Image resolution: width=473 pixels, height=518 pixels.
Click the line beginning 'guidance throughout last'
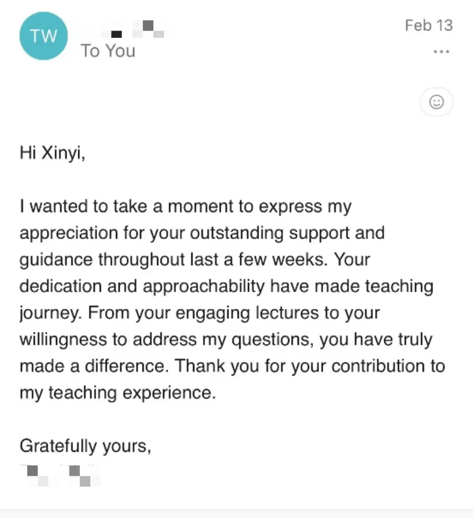point(194,260)
